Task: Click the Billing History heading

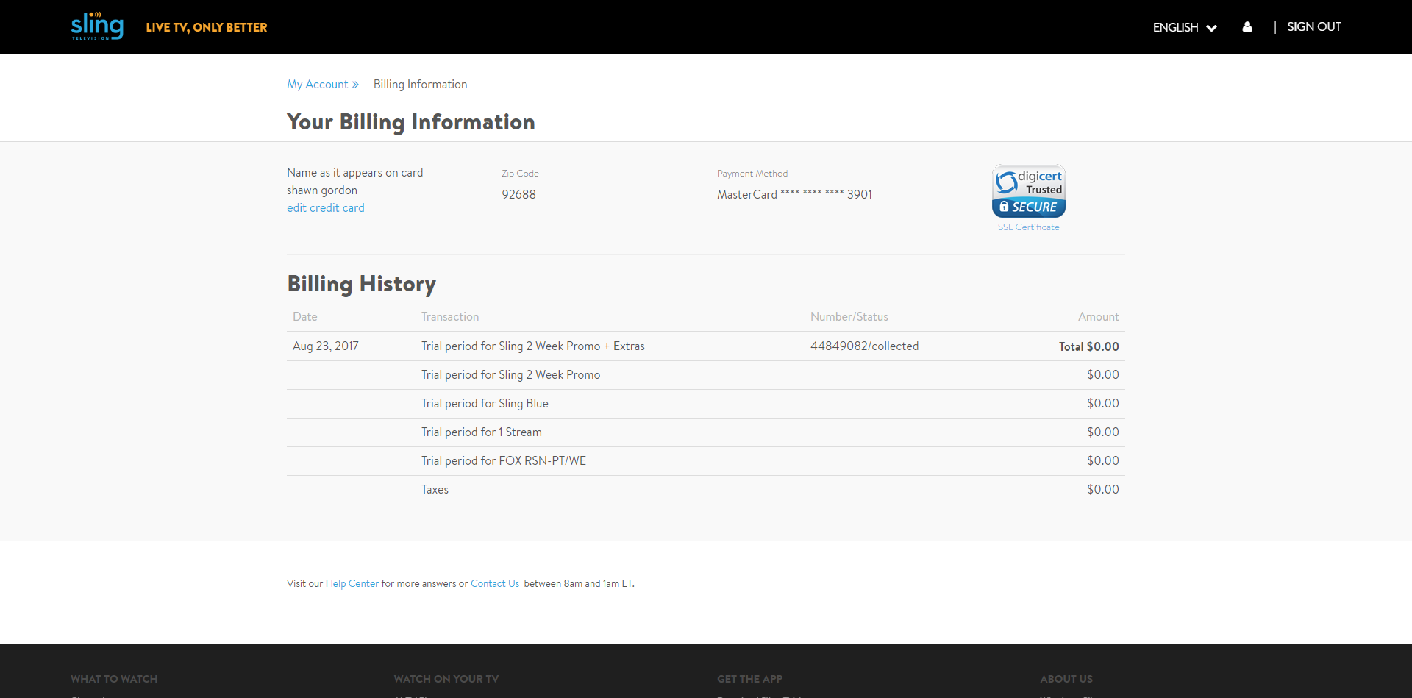Action: (361, 284)
